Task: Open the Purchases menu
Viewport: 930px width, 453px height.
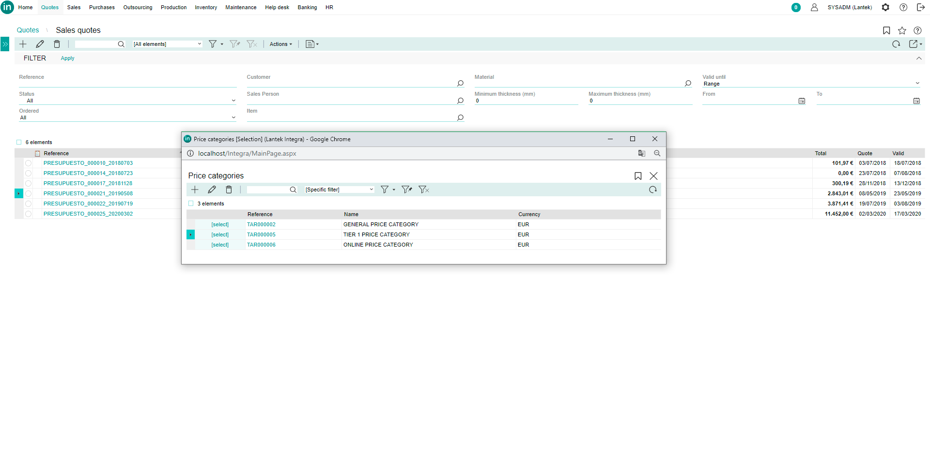Action: click(102, 7)
